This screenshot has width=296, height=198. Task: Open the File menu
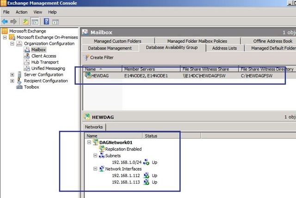[x=6, y=12]
